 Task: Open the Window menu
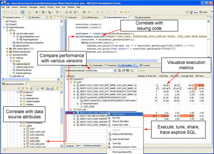pyautogui.click(x=71, y=7)
